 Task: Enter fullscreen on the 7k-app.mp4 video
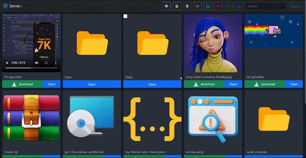click(46, 63)
